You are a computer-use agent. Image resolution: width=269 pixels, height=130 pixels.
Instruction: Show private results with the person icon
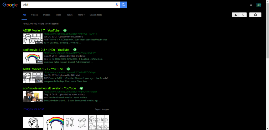(236, 15)
